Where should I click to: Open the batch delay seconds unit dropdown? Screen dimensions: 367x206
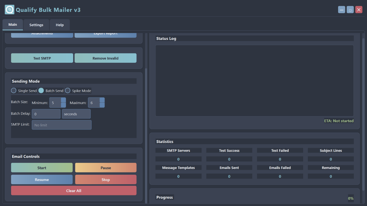pyautogui.click(x=76, y=114)
